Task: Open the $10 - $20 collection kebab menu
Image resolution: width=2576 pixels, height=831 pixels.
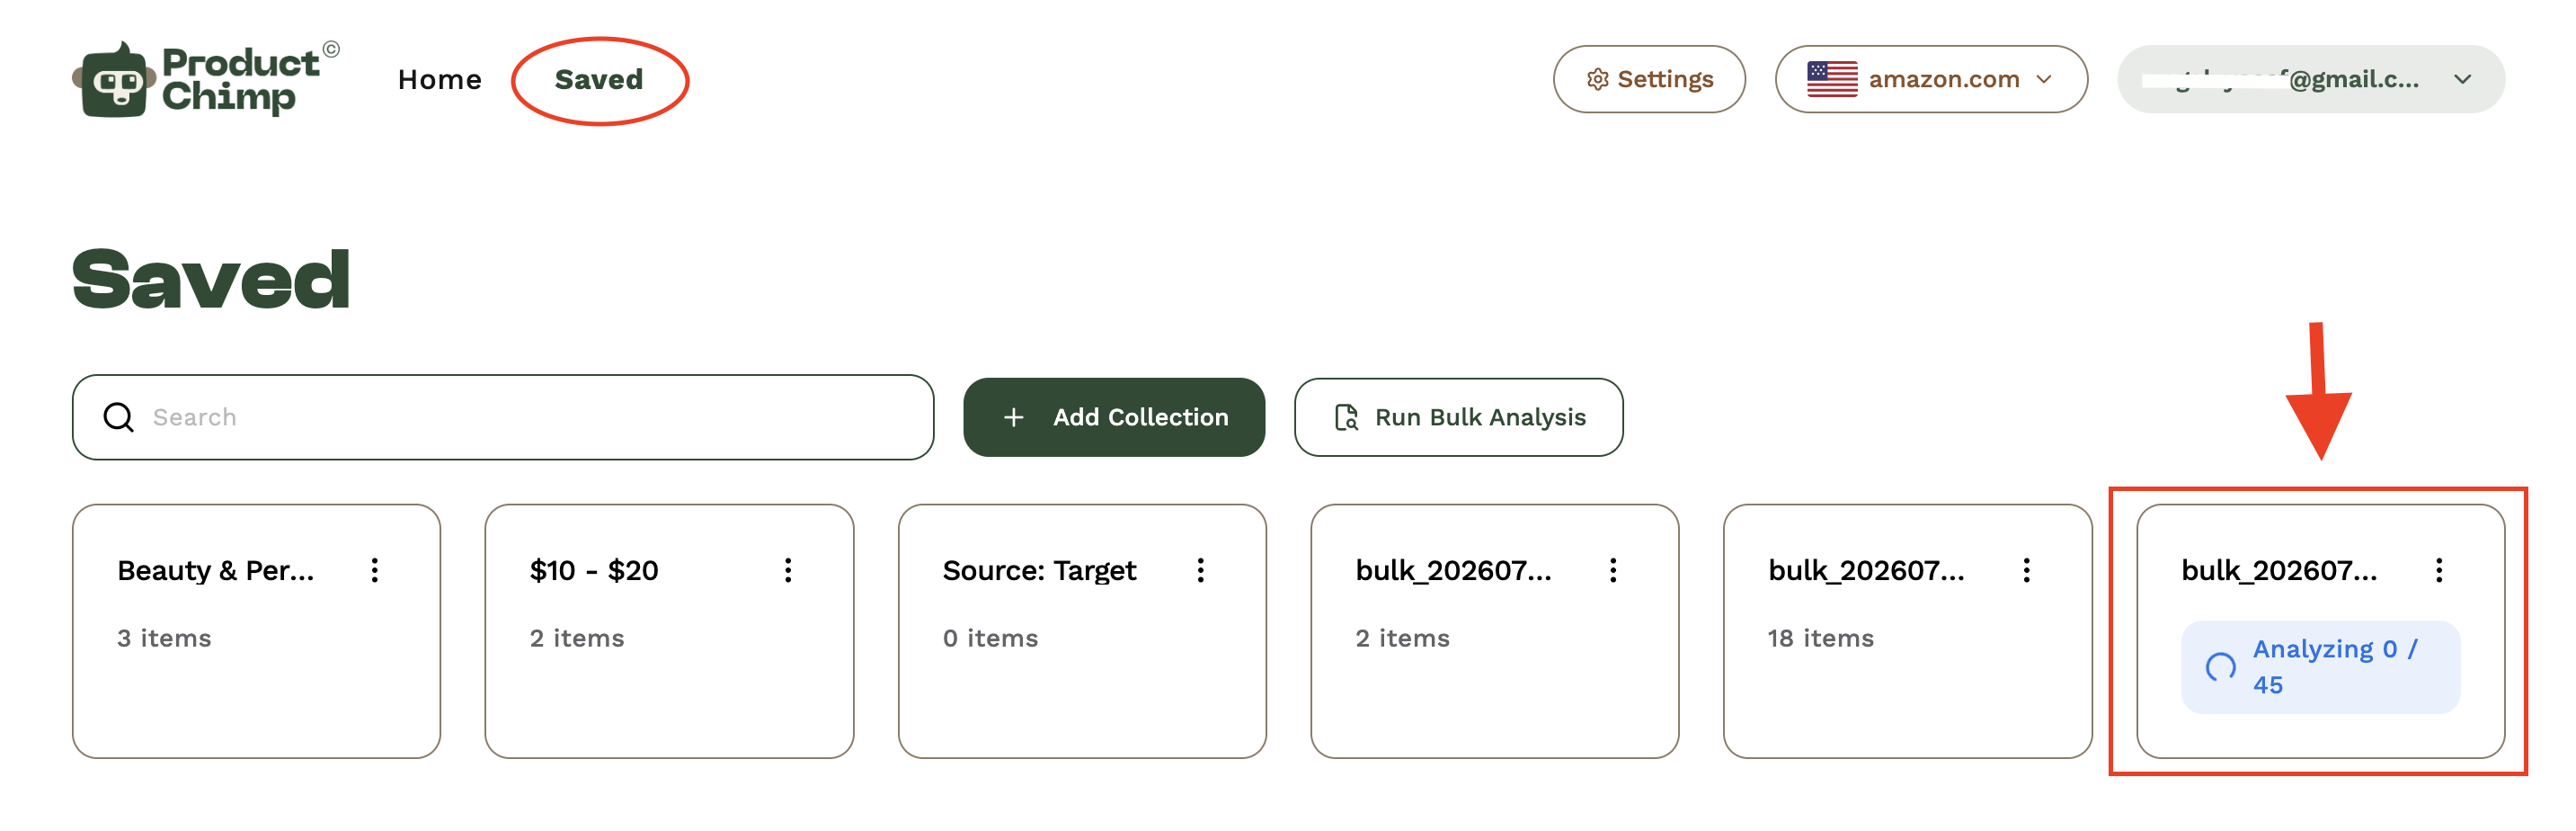Action: point(788,570)
